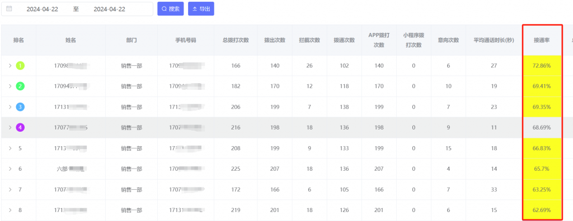Click connected count 102 cell
Screen dimensions: 573x221
click(x=344, y=66)
